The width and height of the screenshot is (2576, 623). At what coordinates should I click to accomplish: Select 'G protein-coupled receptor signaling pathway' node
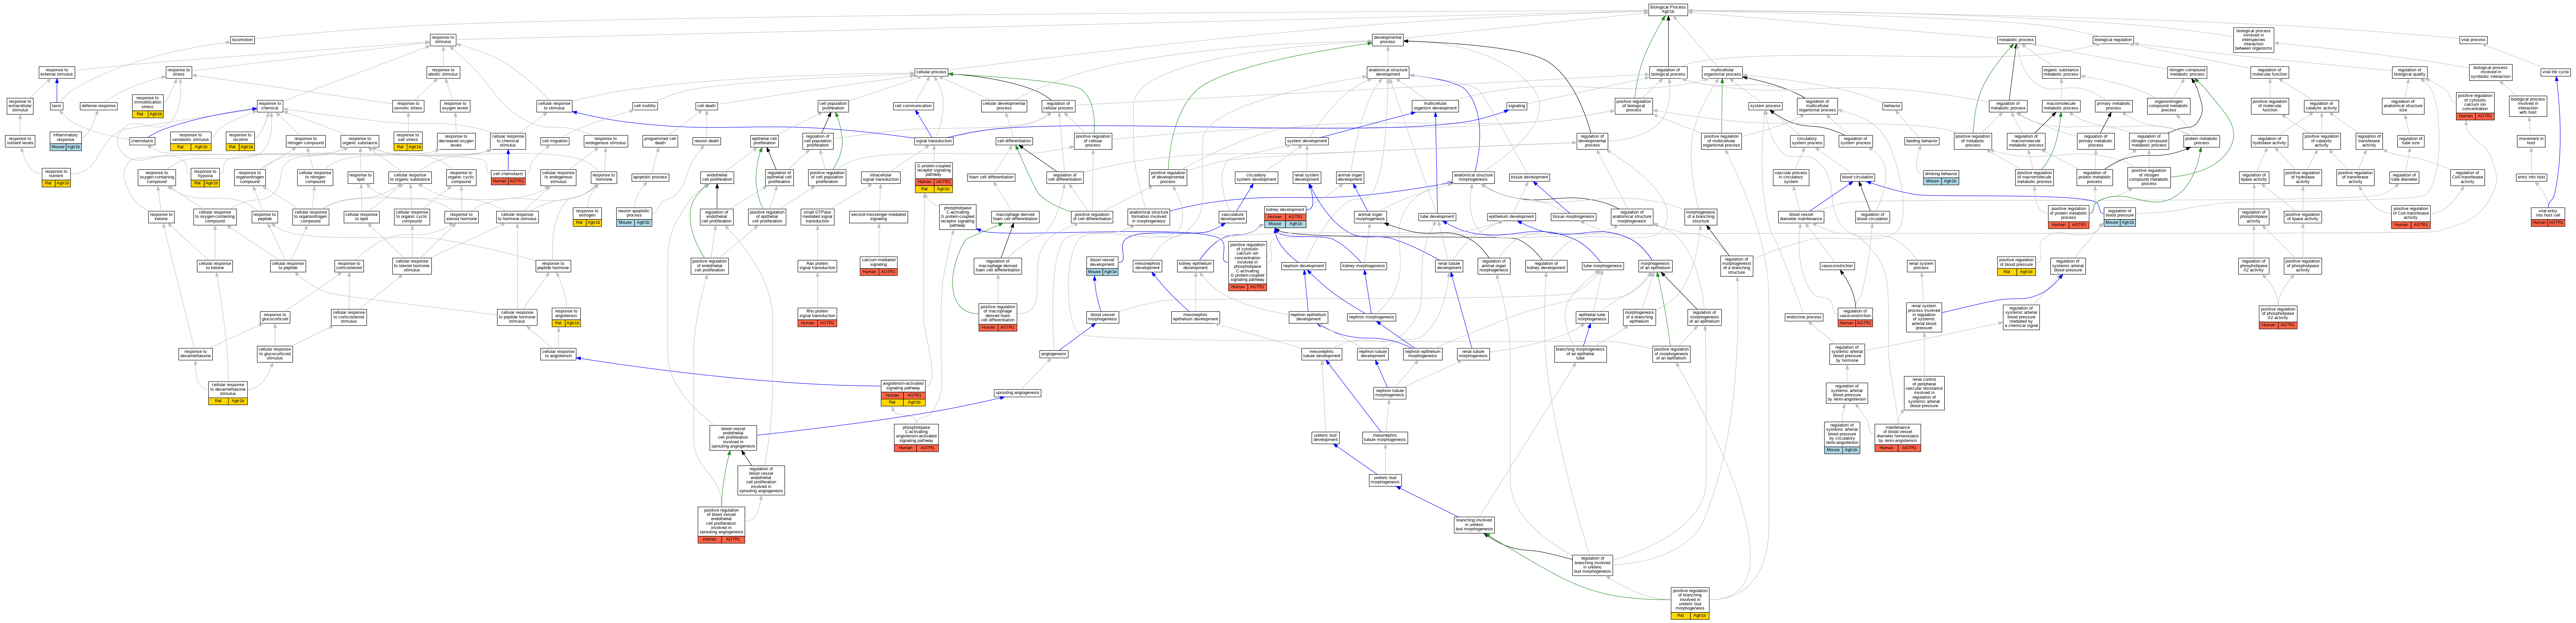934,177
